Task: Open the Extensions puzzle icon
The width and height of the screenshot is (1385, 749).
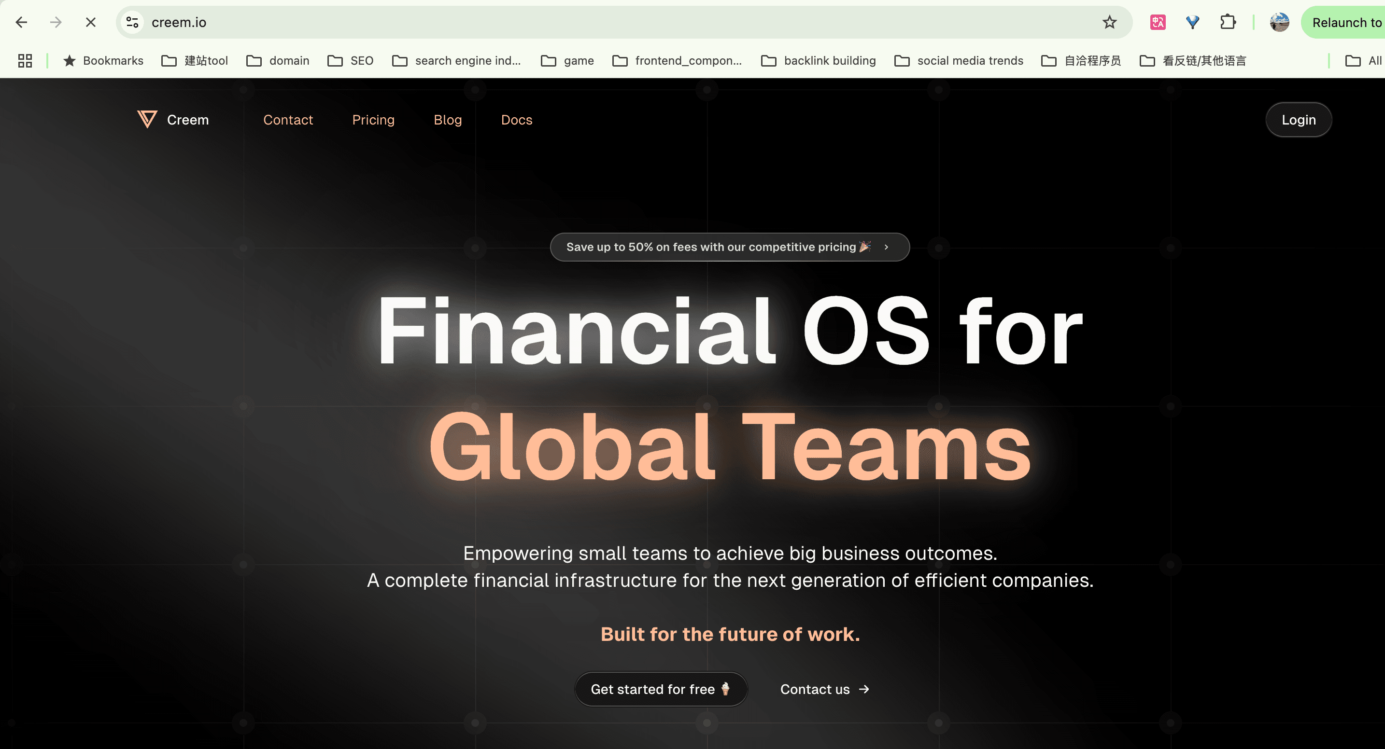Action: tap(1228, 22)
